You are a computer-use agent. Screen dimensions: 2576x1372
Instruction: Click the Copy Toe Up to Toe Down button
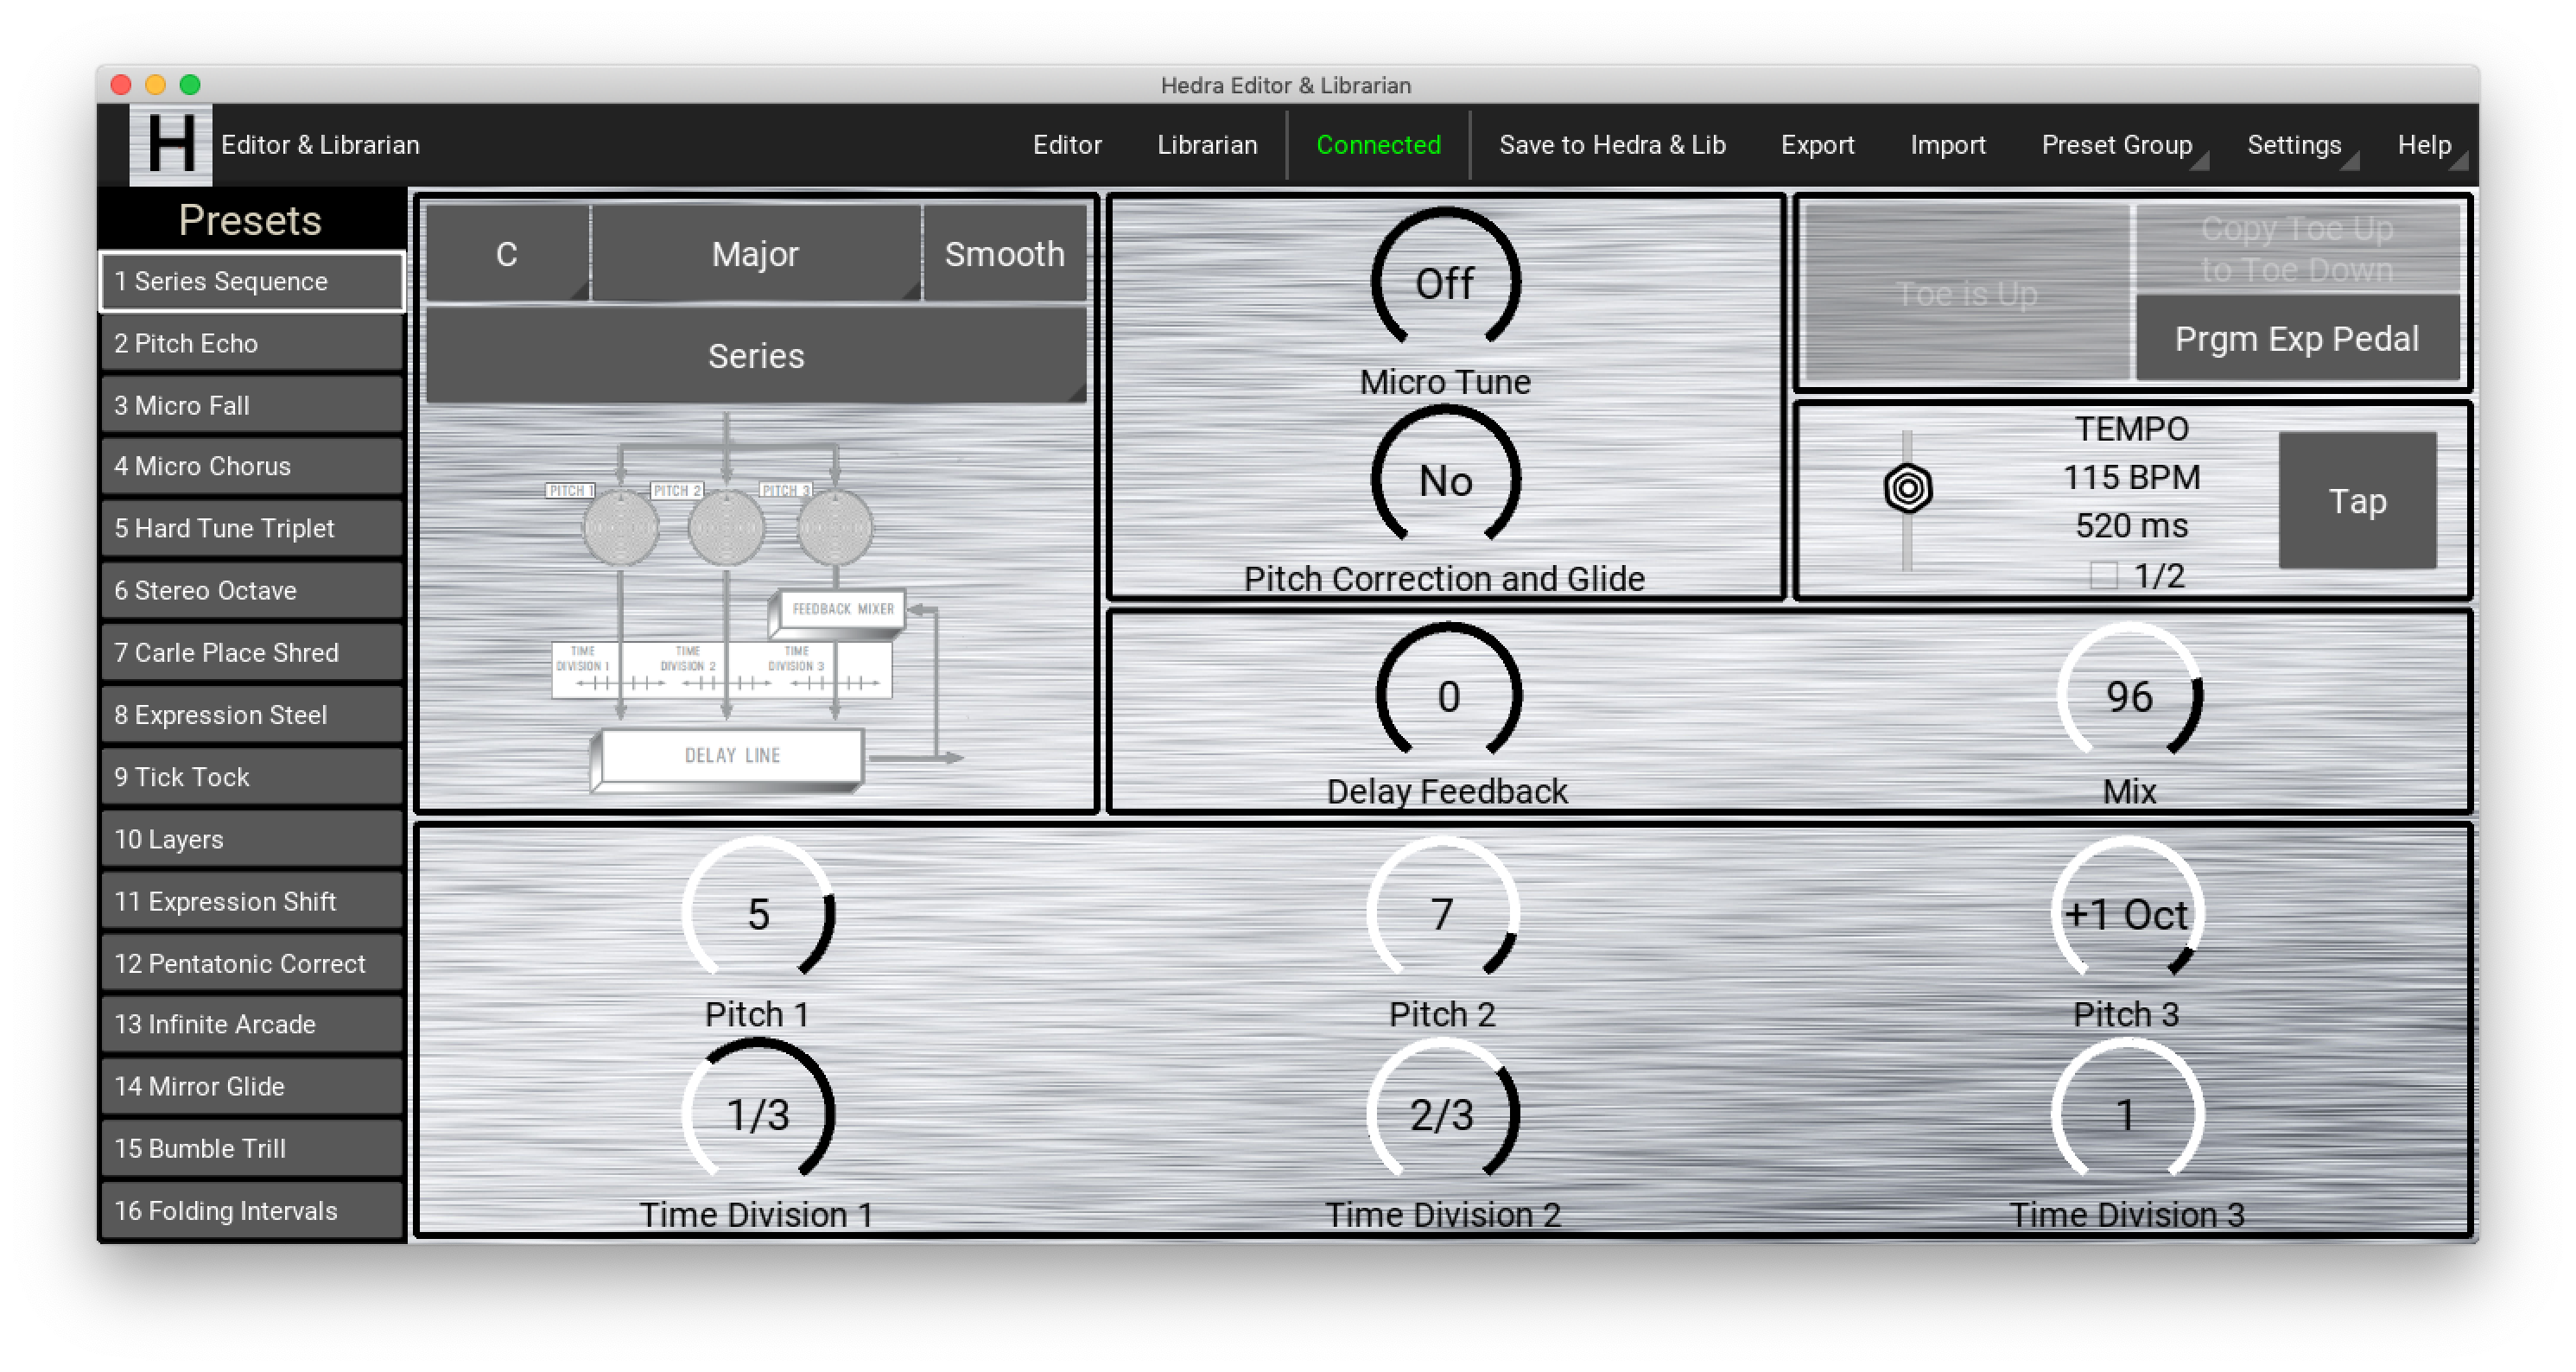2297,249
